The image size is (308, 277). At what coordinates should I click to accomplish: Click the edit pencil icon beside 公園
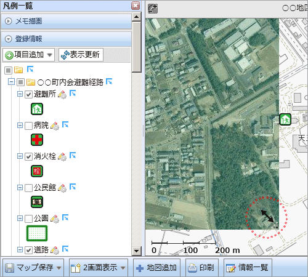[x=55, y=219]
